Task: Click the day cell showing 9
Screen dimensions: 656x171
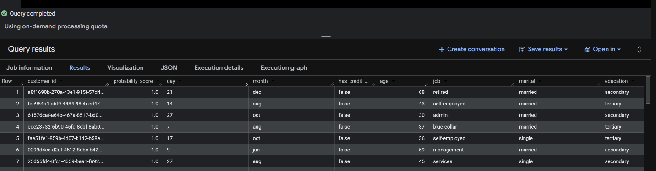Action: [x=206, y=150]
